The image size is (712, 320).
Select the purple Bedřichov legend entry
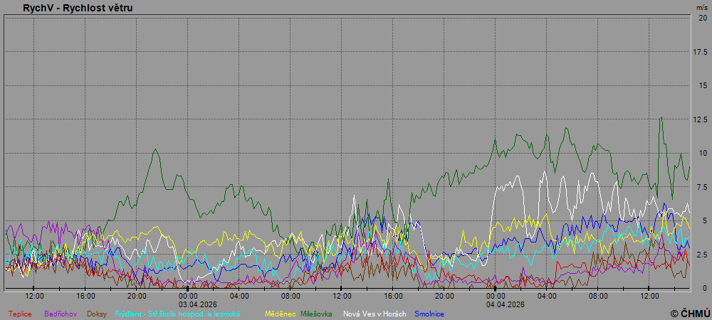point(61,314)
